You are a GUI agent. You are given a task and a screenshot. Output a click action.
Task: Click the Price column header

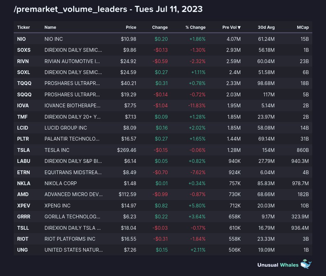click(x=131, y=27)
